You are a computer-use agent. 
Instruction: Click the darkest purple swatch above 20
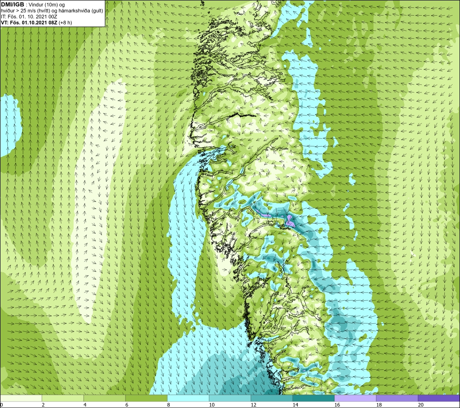click(x=439, y=398)
